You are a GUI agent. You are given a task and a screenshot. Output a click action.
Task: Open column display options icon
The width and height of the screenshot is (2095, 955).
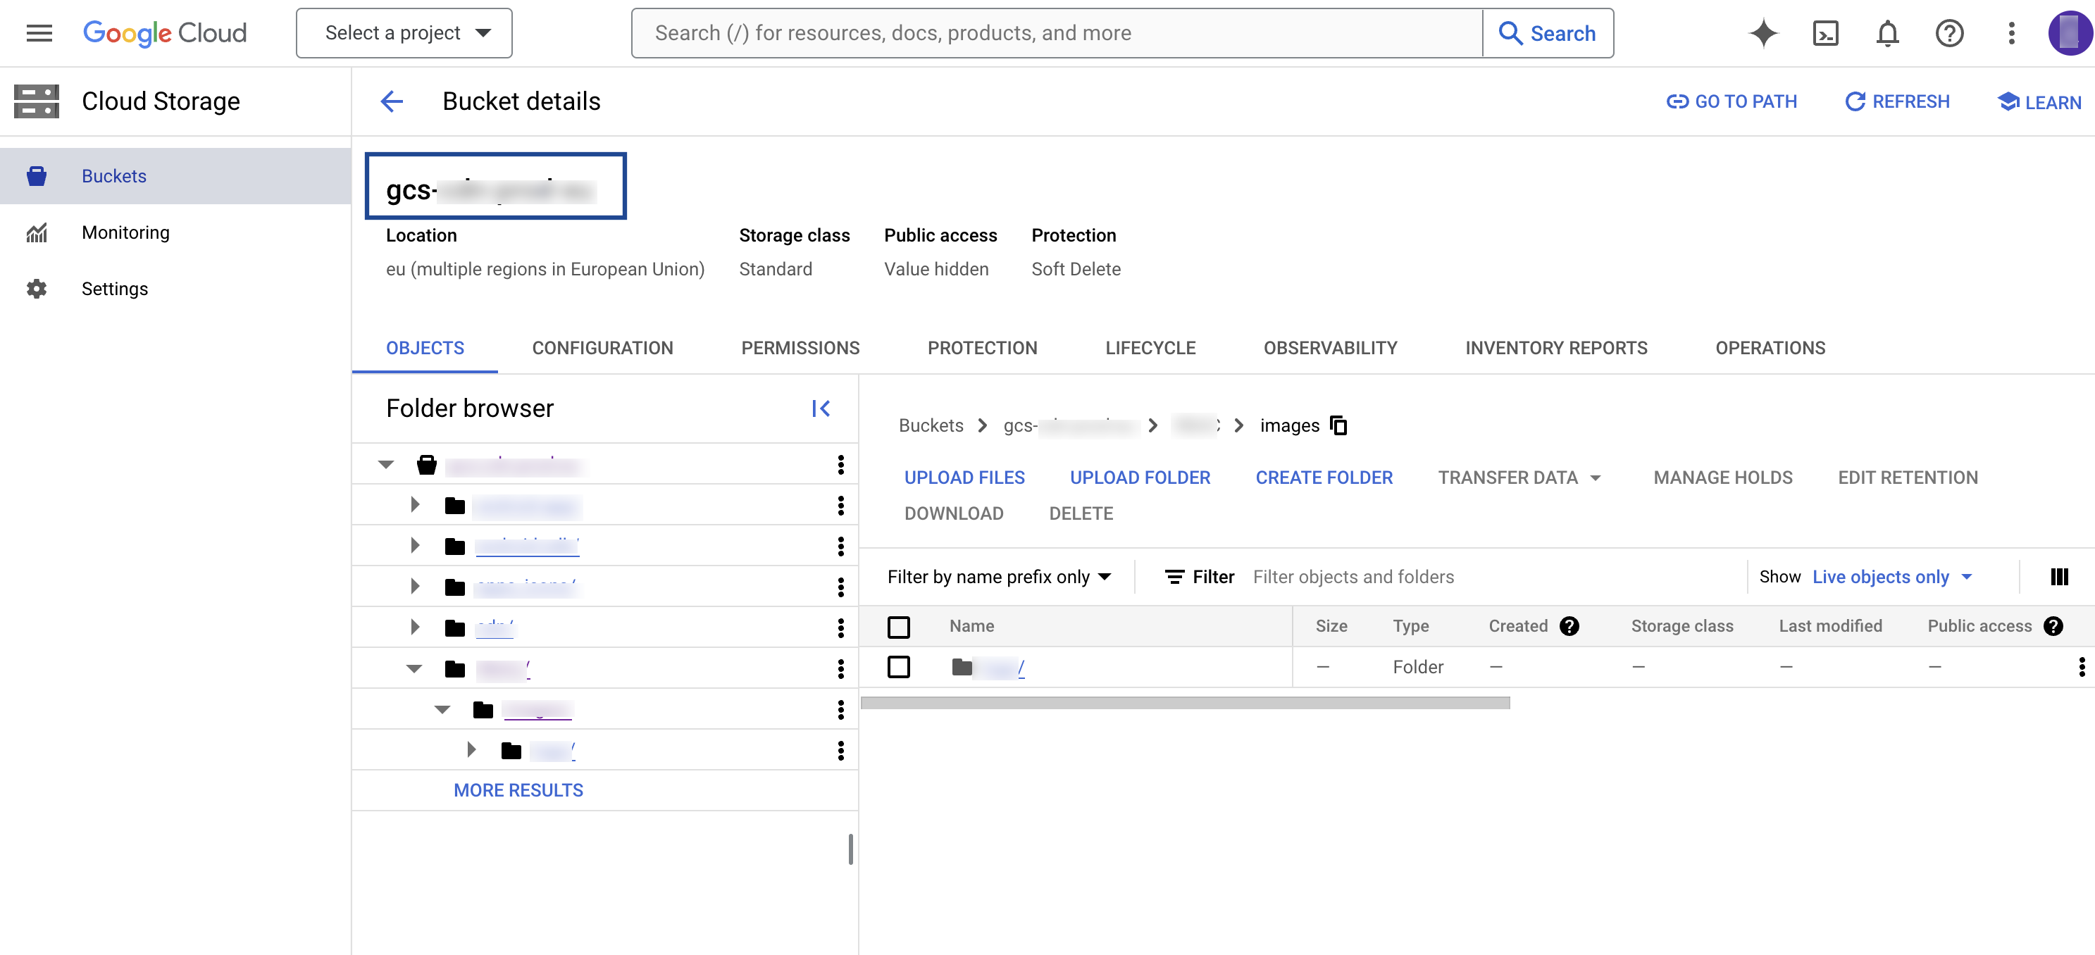[2058, 576]
